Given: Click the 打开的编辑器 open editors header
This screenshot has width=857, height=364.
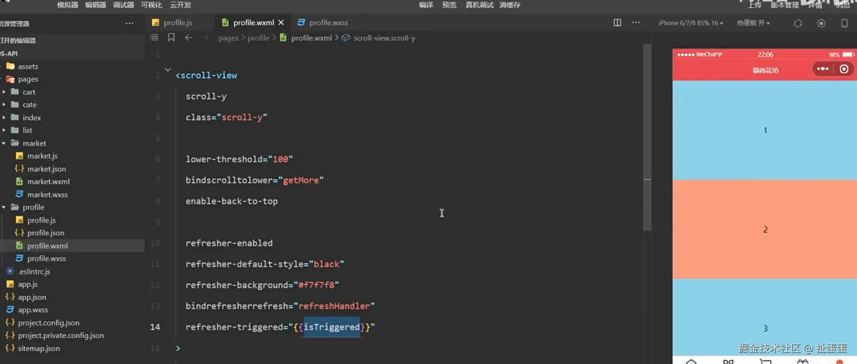Looking at the screenshot, I should click(x=18, y=40).
